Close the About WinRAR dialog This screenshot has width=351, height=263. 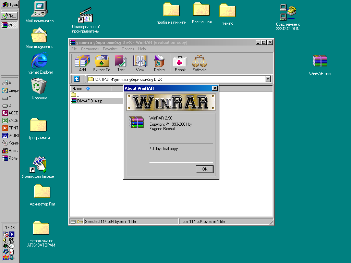(215, 88)
